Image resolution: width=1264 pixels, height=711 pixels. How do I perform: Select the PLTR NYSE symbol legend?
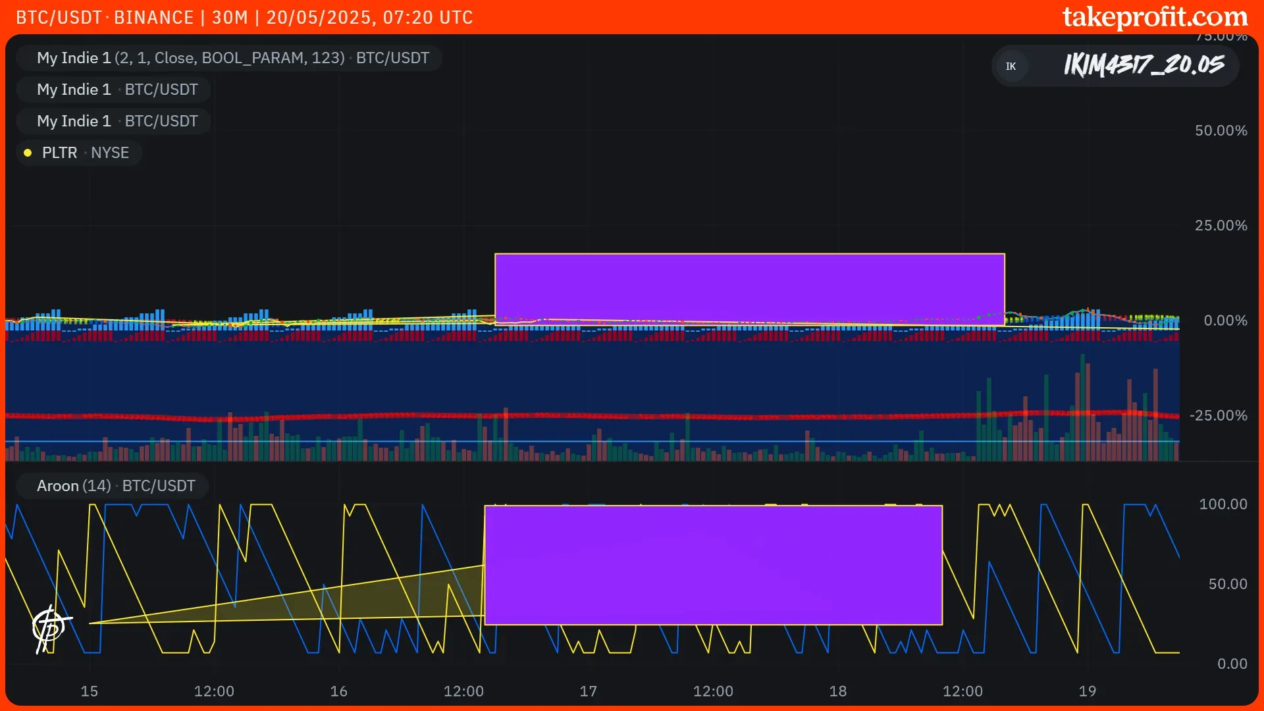pos(85,153)
